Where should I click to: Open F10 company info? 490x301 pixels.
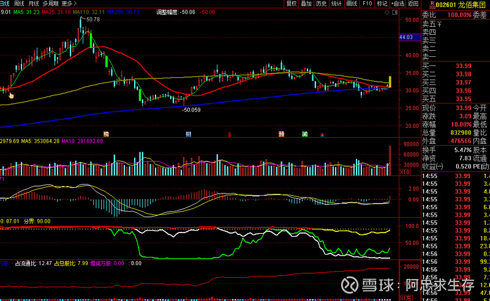(367, 4)
